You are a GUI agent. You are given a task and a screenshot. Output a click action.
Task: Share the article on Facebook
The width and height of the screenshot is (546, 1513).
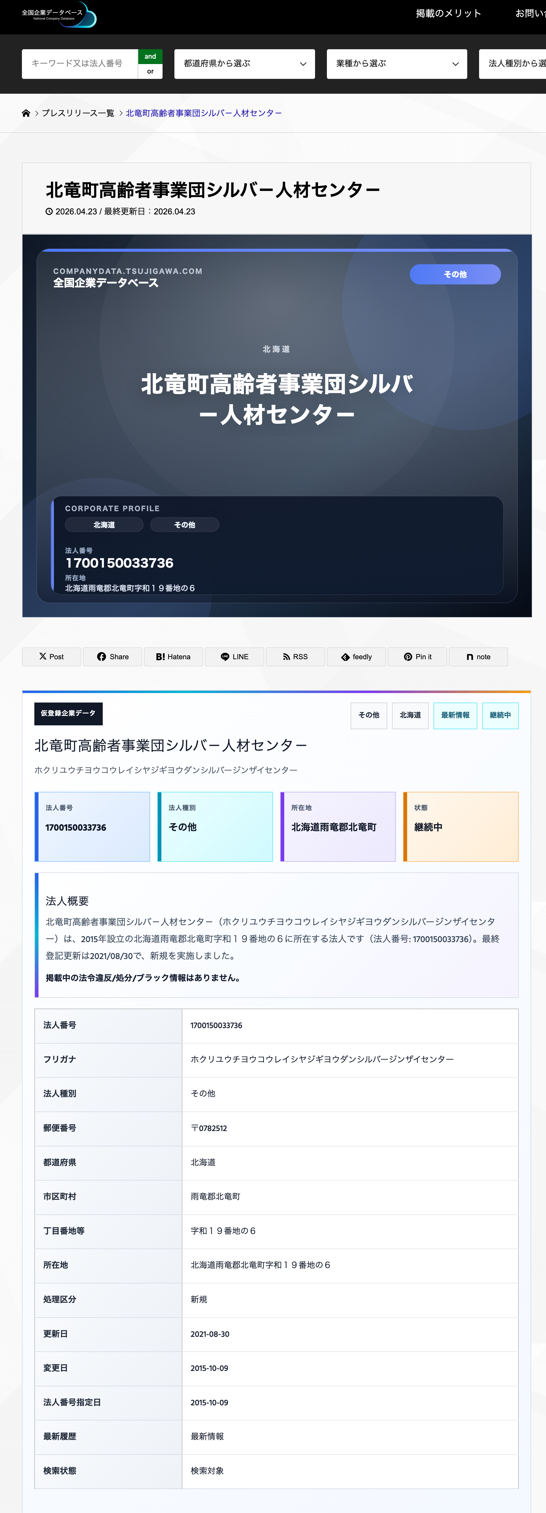[112, 657]
